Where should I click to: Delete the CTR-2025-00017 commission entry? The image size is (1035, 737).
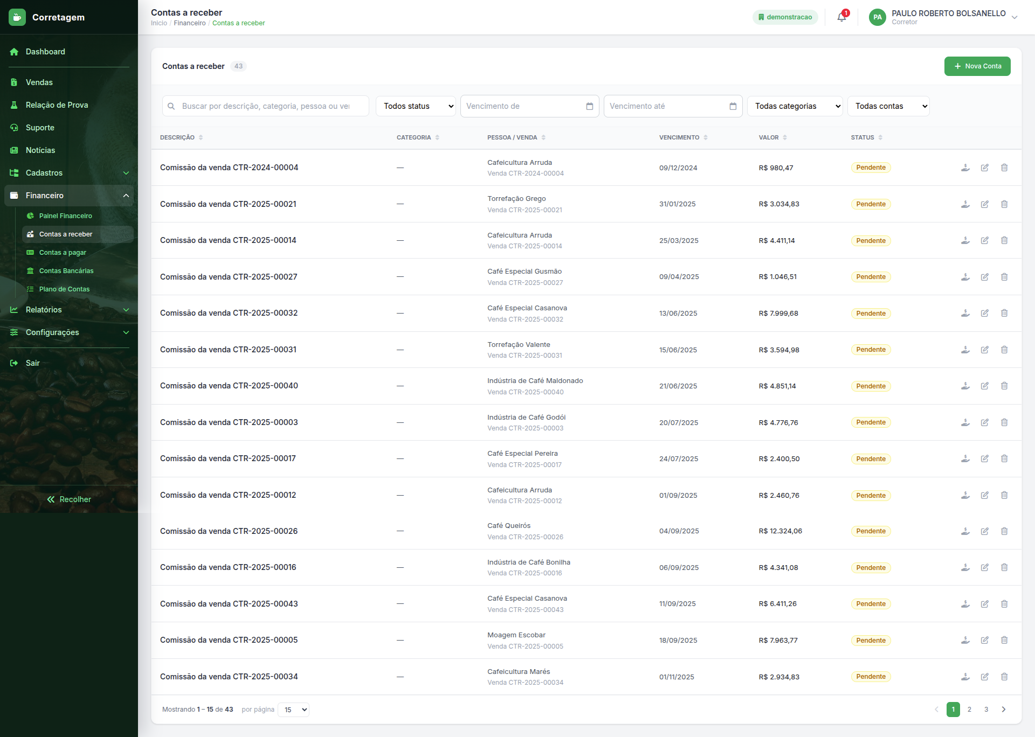coord(1004,458)
